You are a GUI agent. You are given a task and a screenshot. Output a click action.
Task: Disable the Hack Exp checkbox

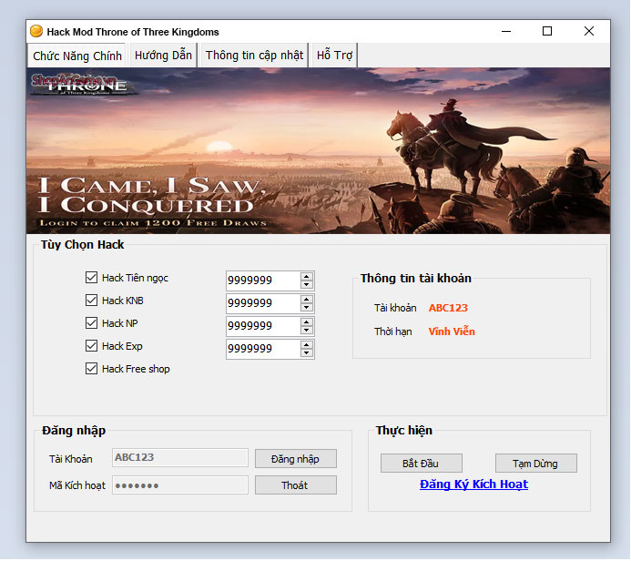tap(91, 346)
